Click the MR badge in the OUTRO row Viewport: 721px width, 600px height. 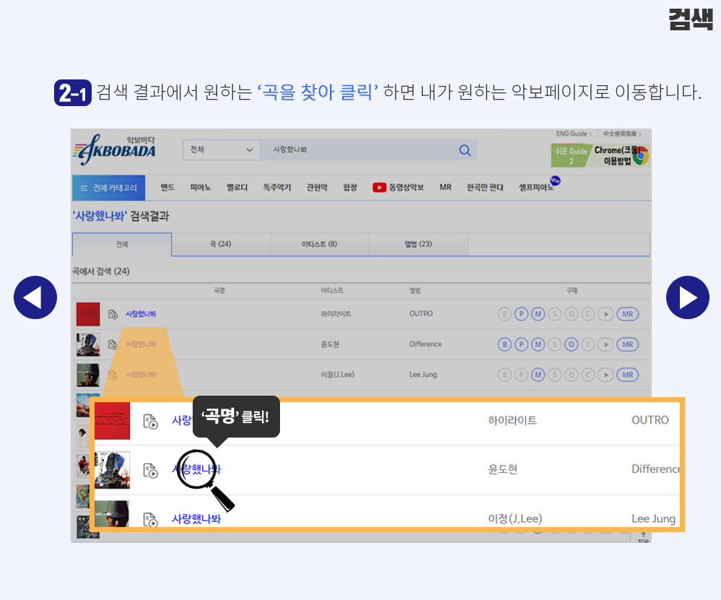(628, 314)
